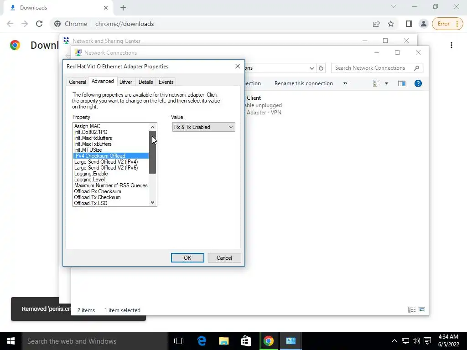Expand address bar history dropdown in Network Connections
This screenshot has height=350, width=467.
click(x=311, y=68)
